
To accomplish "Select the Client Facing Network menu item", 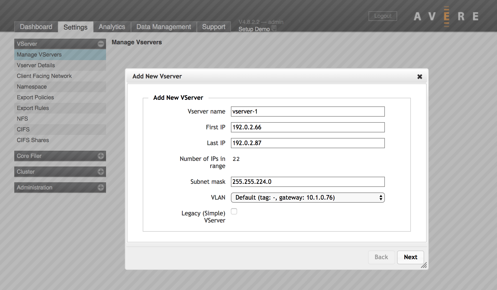I will click(44, 76).
